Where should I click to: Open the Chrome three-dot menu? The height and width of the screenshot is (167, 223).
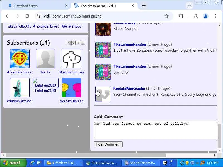click(215, 16)
